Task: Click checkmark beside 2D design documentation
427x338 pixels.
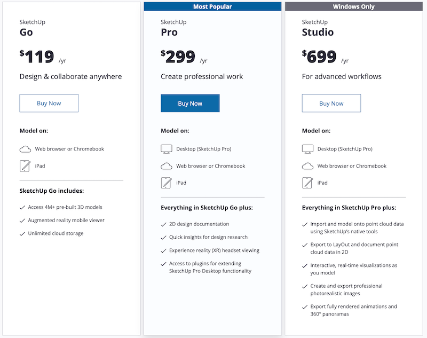Action: 163,224
